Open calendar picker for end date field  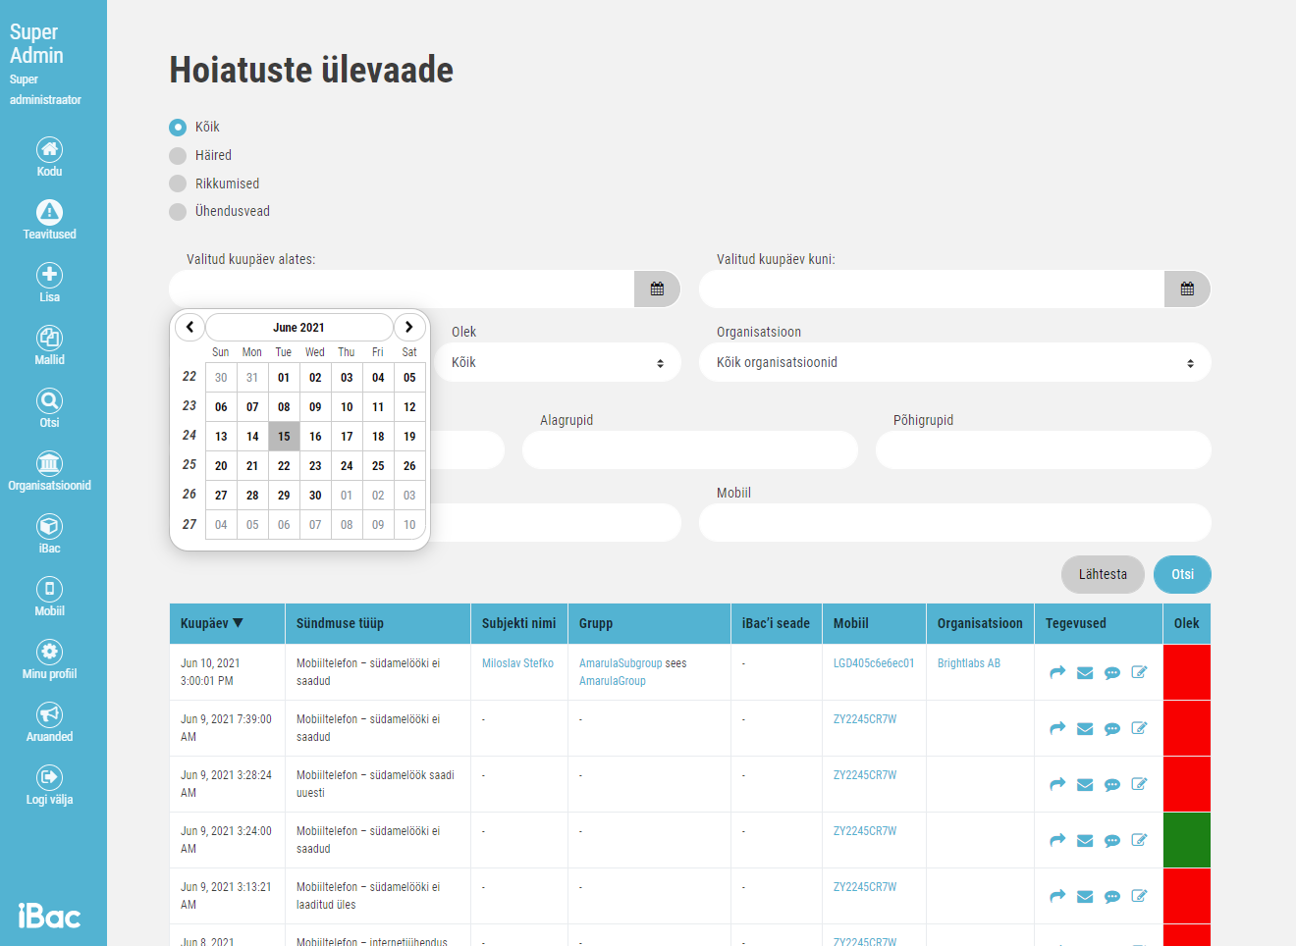tap(1187, 289)
